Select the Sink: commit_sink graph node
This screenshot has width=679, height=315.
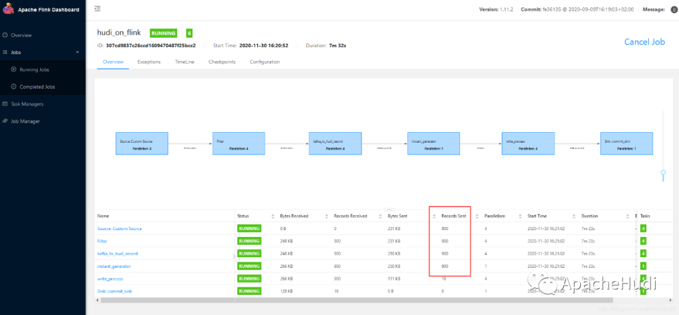coord(626,144)
